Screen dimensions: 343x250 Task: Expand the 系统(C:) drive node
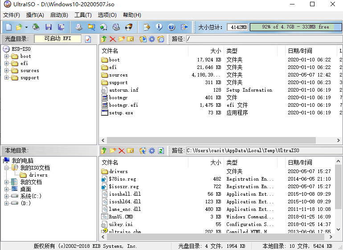6,196
